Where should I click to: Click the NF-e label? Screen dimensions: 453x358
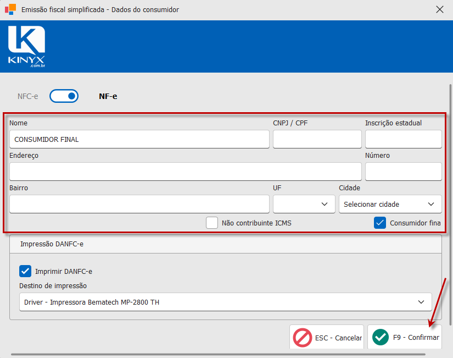[x=108, y=96]
